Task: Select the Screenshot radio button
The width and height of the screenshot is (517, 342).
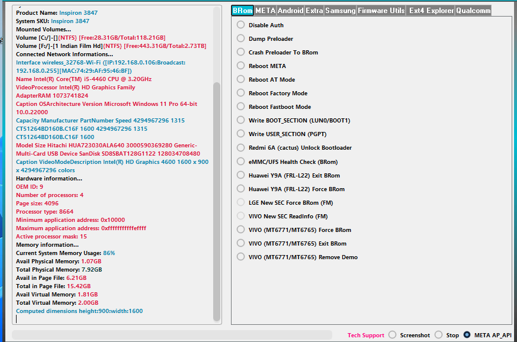Action: [393, 335]
